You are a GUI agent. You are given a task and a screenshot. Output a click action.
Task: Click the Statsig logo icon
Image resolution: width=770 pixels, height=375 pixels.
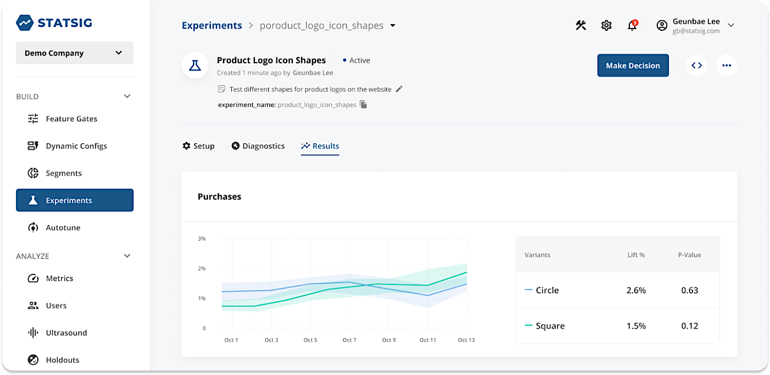pos(25,23)
